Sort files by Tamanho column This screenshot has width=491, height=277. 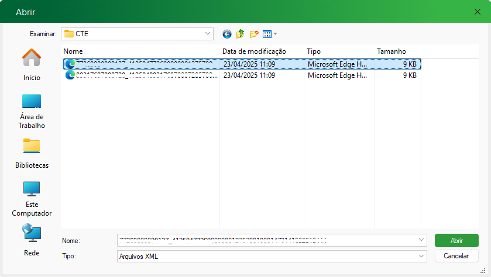(396, 51)
